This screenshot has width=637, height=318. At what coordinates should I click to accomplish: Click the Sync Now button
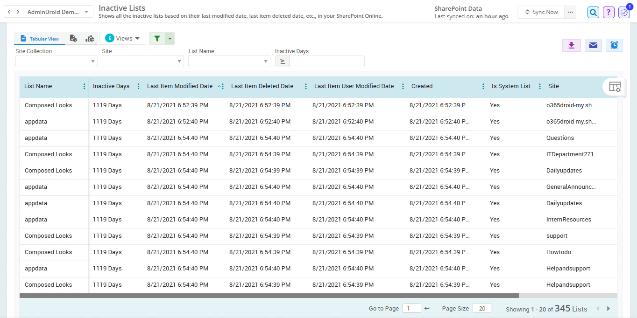tap(540, 12)
